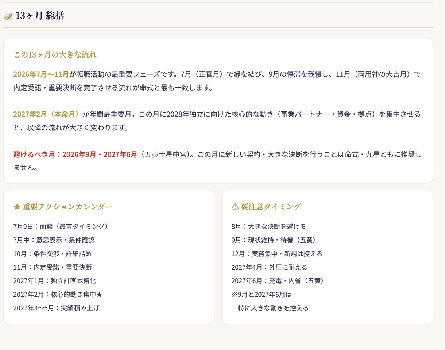Select row 7月中:意思表示・条件確認

tap(54, 240)
